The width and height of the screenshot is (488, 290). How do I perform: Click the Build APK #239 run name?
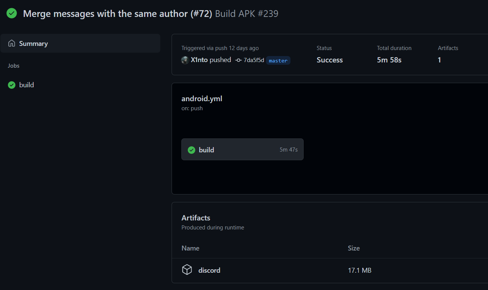coord(246,13)
